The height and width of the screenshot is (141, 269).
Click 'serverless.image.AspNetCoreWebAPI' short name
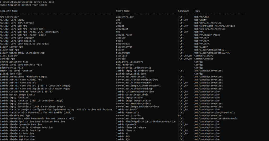(x=138, y=86)
